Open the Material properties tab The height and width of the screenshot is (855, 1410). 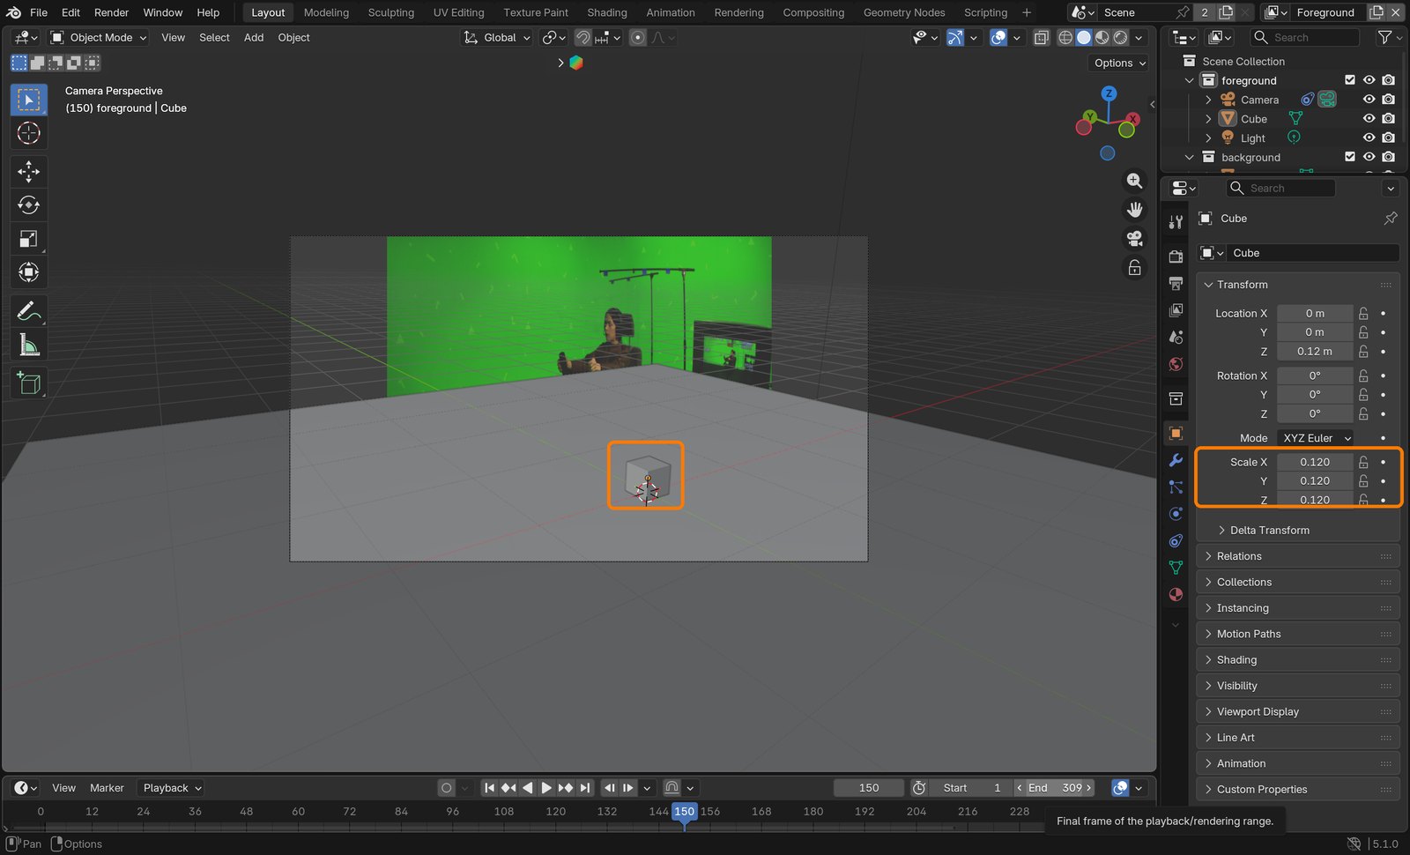click(x=1176, y=594)
